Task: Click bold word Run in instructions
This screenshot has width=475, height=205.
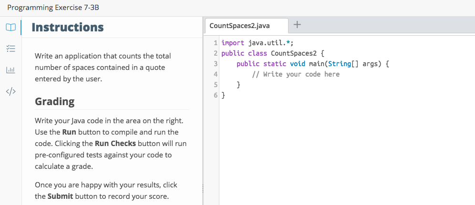Action: pyautogui.click(x=69, y=132)
